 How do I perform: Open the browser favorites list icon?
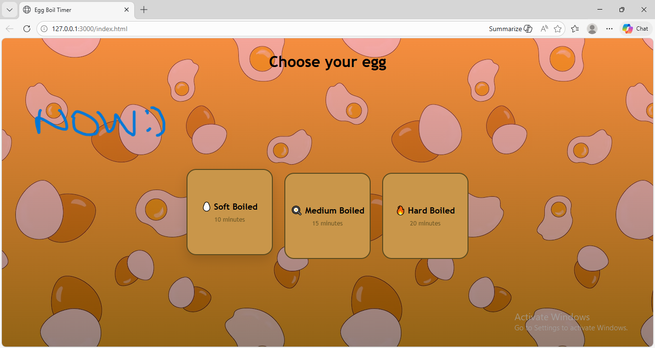pos(575,29)
